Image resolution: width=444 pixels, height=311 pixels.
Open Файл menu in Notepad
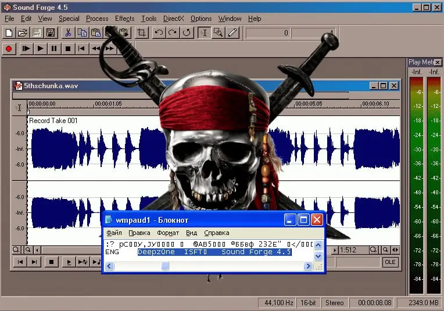coord(114,233)
